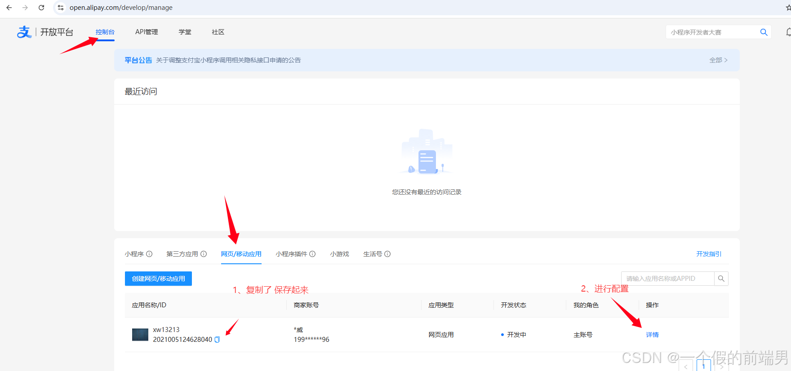Screen dimensions: 791x371
Task: Switch to the 第三方应用 tab
Action: point(182,254)
